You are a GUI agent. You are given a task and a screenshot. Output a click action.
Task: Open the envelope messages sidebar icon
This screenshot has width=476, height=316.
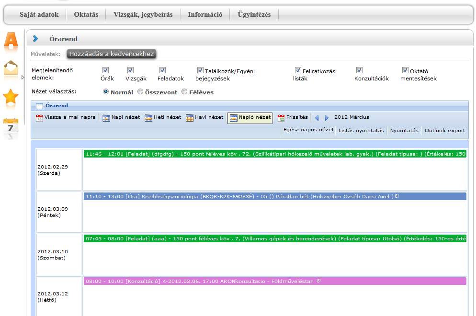tap(11, 68)
